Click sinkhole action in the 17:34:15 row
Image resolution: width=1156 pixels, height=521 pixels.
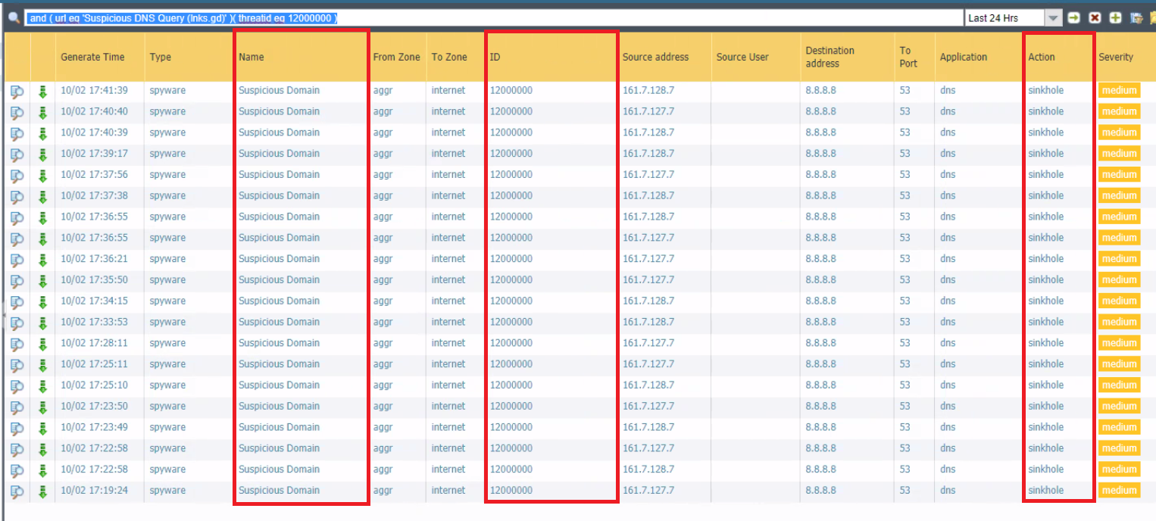[x=1045, y=301]
